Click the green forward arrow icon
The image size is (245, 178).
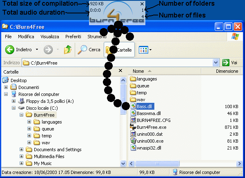[x=48, y=50]
